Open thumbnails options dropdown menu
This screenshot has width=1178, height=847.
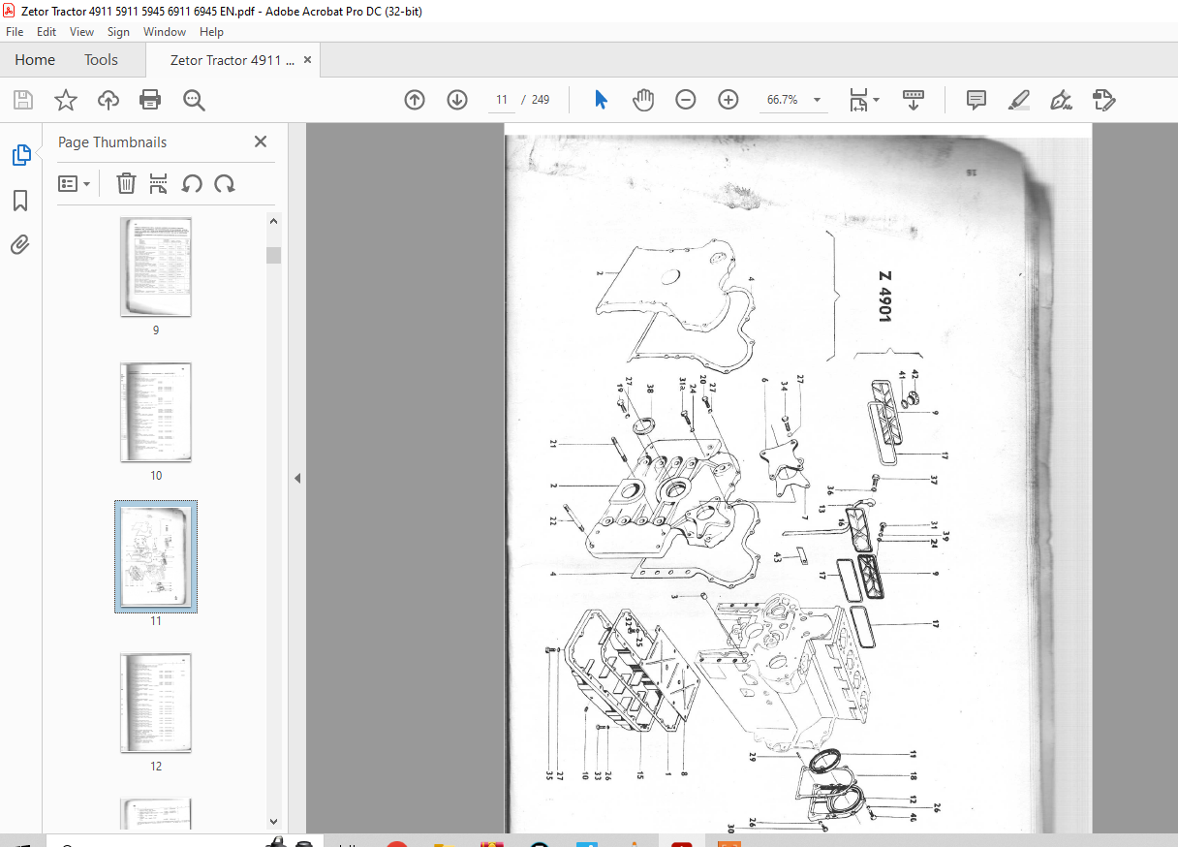click(75, 183)
